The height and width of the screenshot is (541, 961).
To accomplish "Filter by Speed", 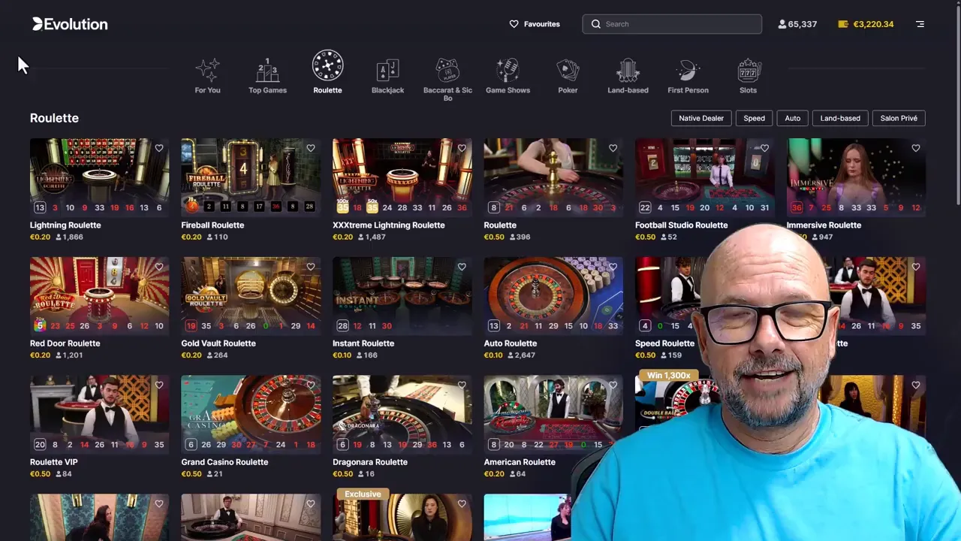I will point(754,118).
